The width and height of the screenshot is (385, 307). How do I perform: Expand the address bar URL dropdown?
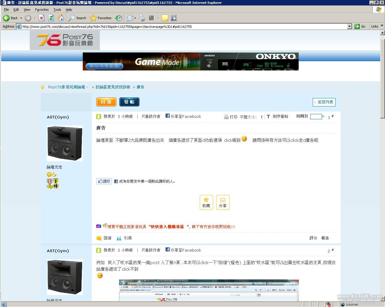(349, 26)
